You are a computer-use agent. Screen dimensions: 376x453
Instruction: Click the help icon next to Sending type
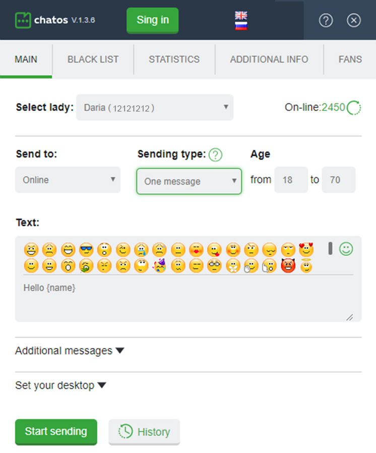[x=215, y=155]
